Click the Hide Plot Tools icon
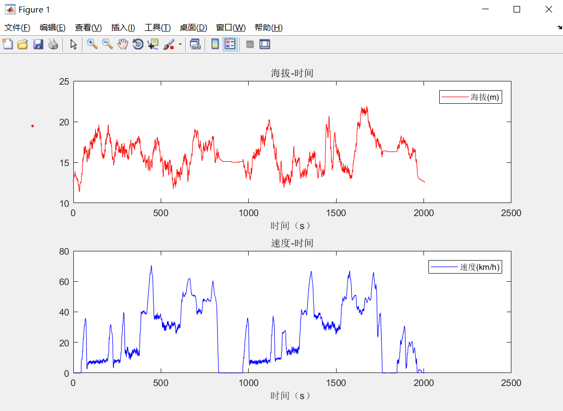The image size is (563, 411). click(250, 44)
